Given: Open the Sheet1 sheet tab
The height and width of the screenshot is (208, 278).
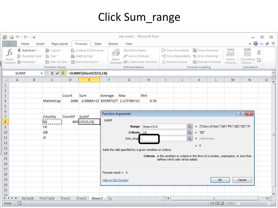Looking at the screenshot, I should [65, 199].
